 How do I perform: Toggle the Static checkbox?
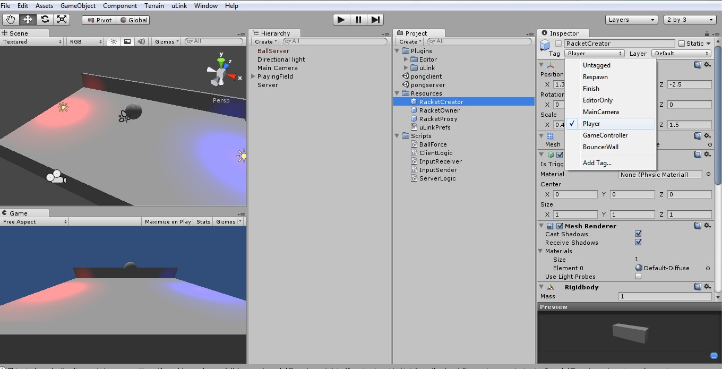(682, 44)
